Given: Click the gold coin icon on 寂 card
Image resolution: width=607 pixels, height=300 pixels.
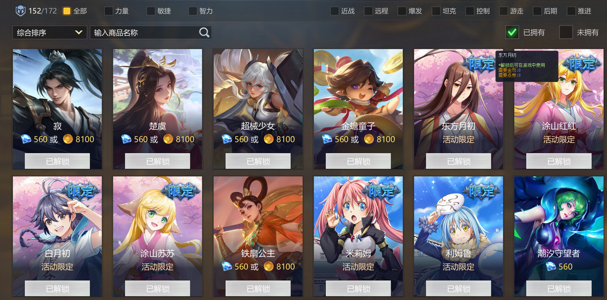Looking at the screenshot, I should pos(68,139).
